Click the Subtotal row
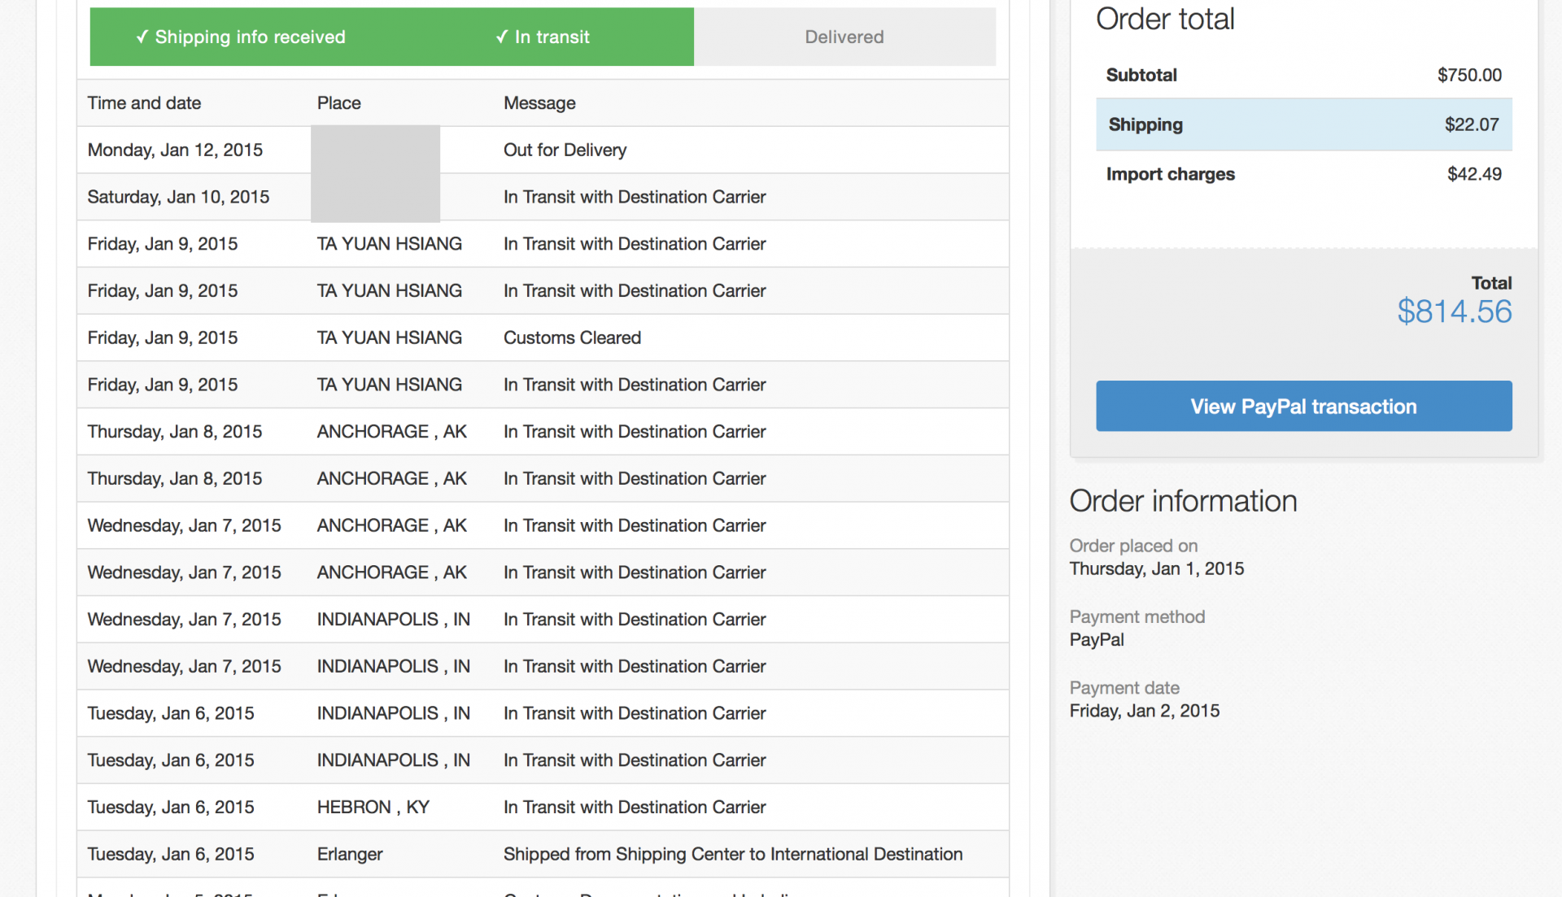Viewport: 1562px width, 897px height. click(x=1303, y=75)
